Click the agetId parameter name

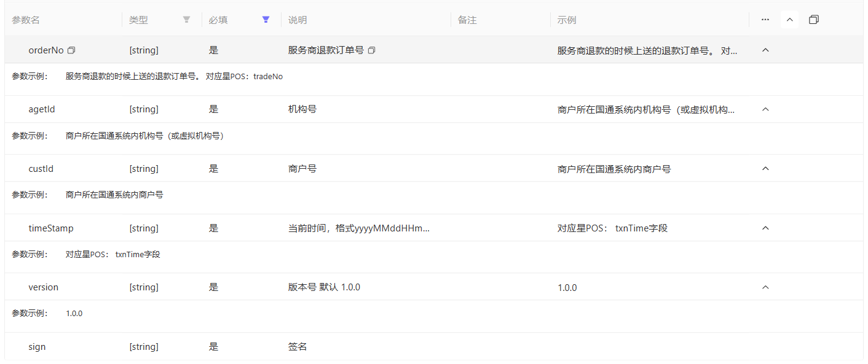42,109
